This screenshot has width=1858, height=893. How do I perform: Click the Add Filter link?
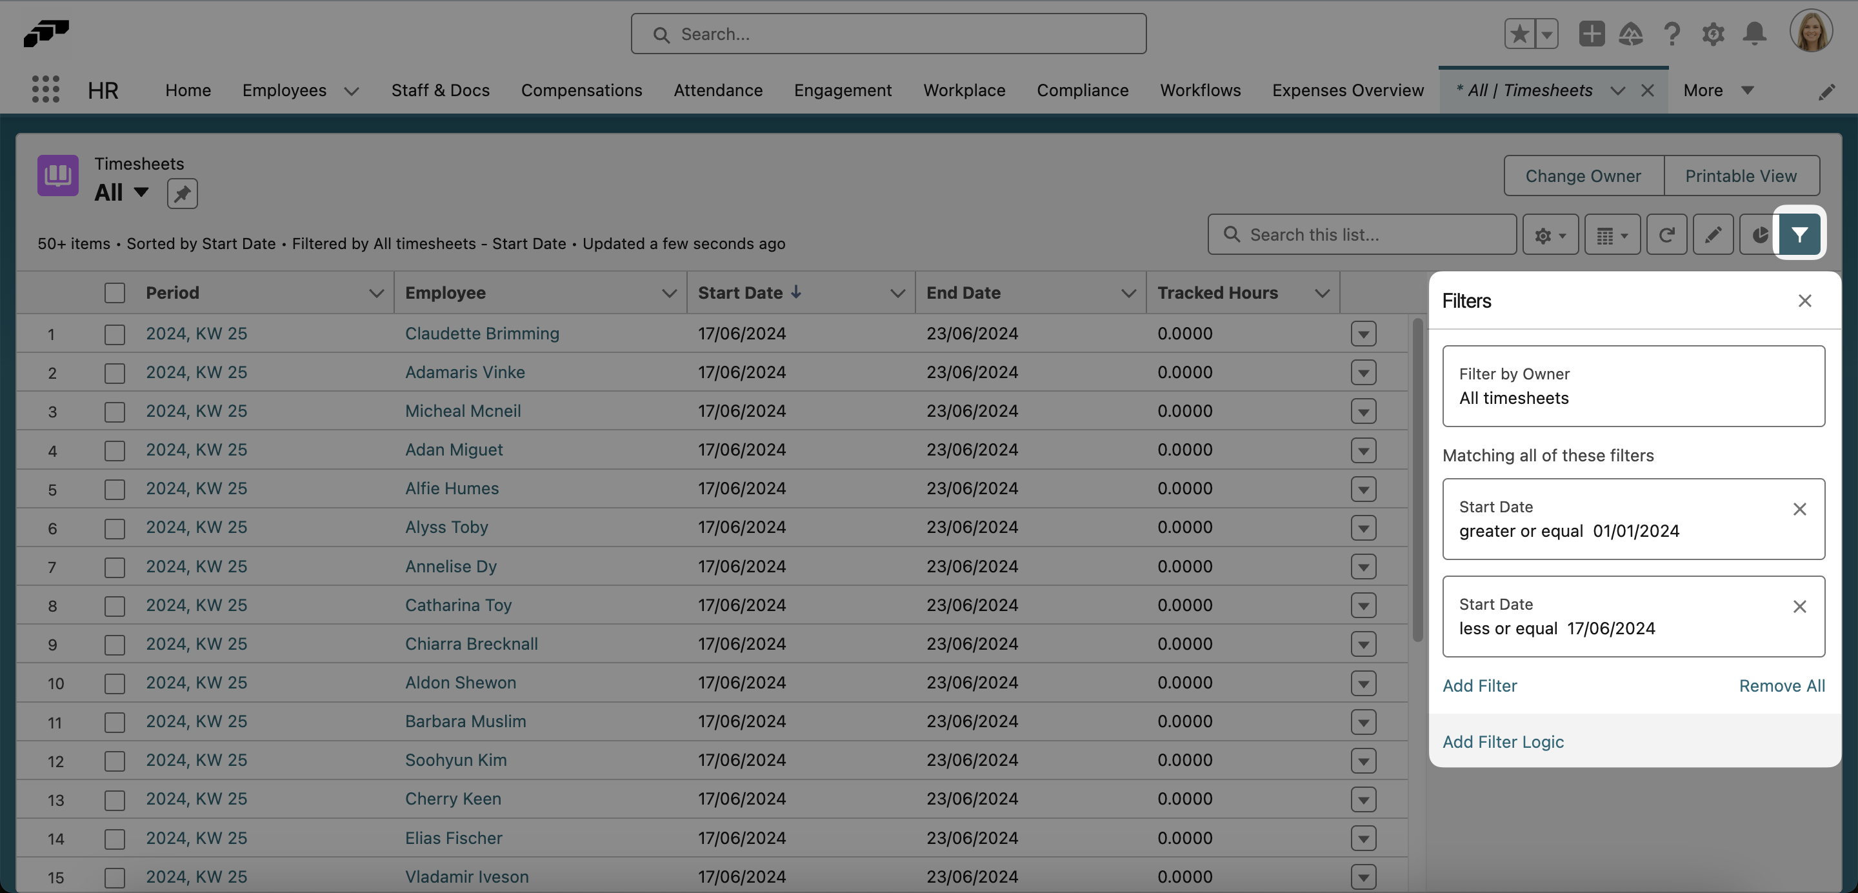coord(1479,685)
